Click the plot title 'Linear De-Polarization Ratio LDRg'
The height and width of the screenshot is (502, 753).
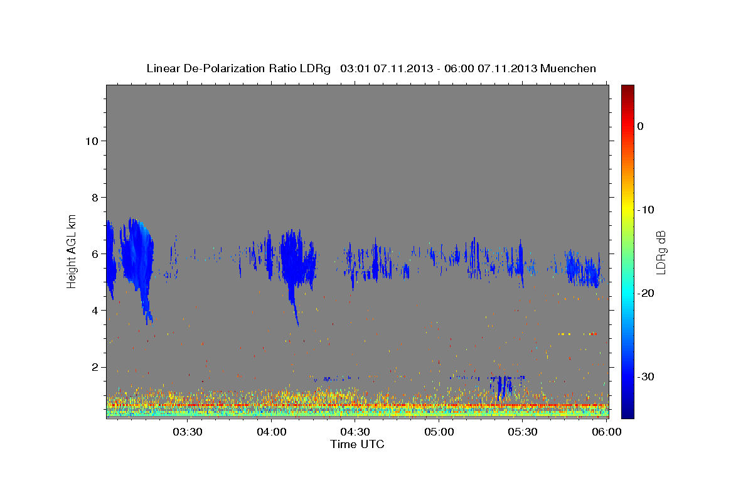(238, 68)
